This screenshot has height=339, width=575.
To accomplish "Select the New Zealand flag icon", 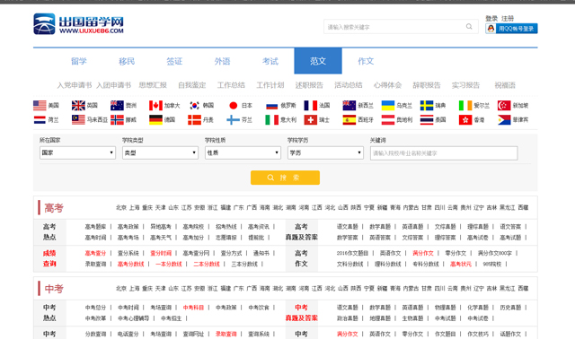I will pos(349,106).
